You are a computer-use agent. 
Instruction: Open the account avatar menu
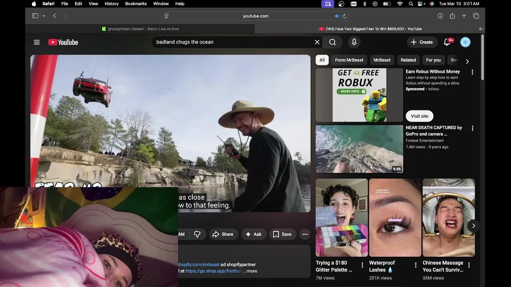[465, 42]
